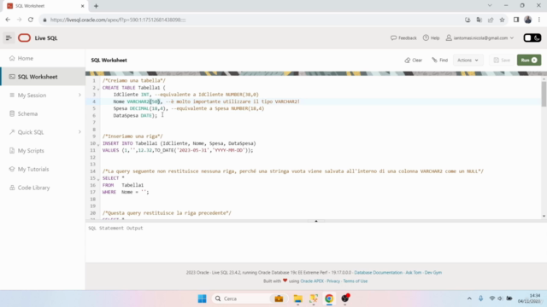Open Oracle APEX link
The width and height of the screenshot is (547, 307).
pyautogui.click(x=312, y=281)
